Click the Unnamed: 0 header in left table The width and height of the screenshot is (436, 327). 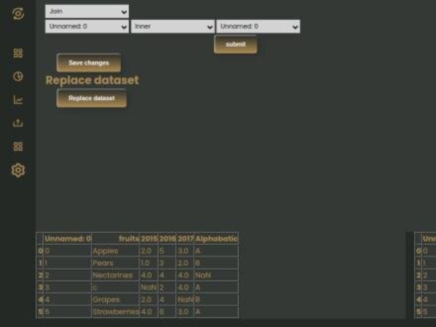[68, 238]
